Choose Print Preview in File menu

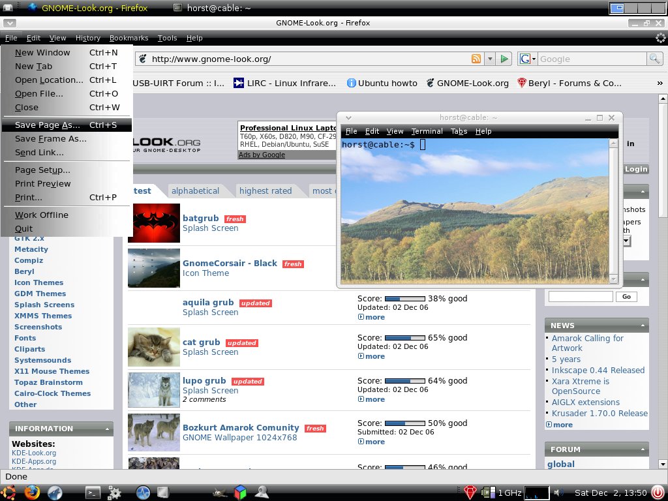coord(67,183)
